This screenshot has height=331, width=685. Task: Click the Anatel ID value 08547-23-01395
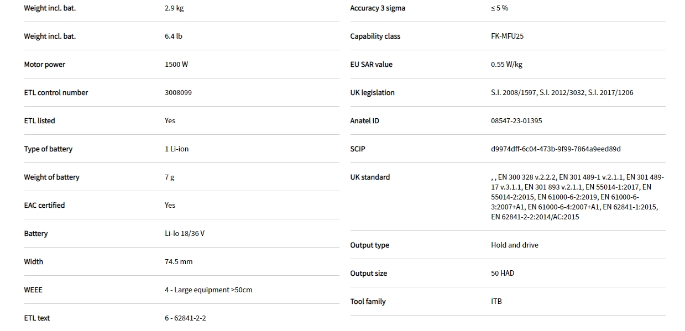pos(516,121)
